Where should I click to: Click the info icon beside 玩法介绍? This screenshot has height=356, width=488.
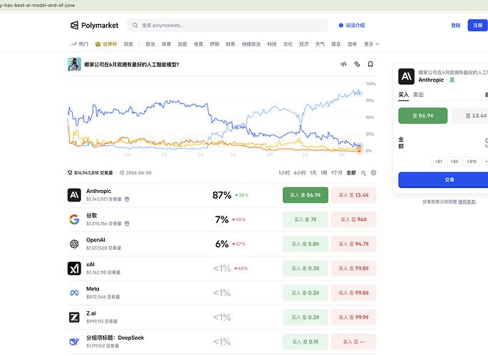click(x=341, y=25)
